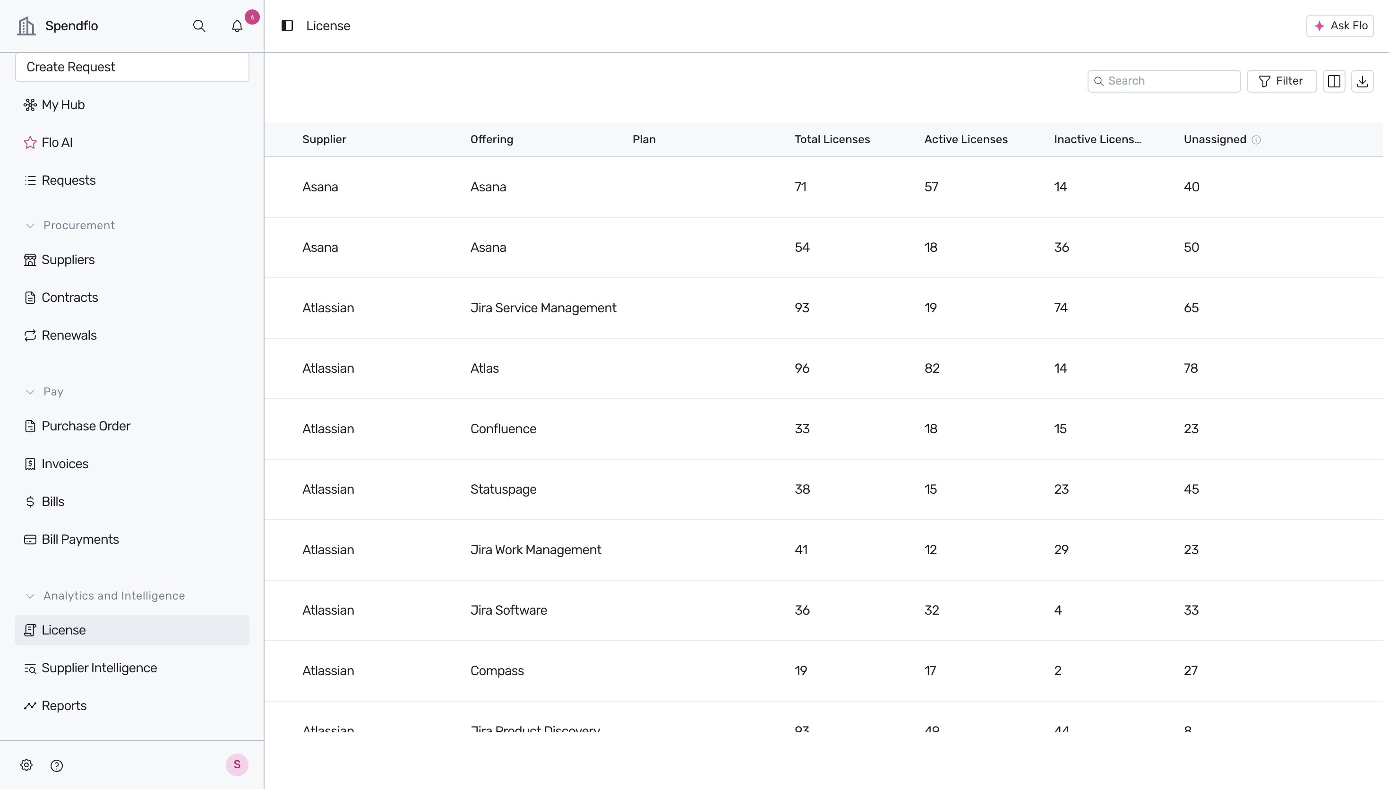The height and width of the screenshot is (789, 1389).
Task: Click the Spendflo workspace name
Action: point(71,26)
